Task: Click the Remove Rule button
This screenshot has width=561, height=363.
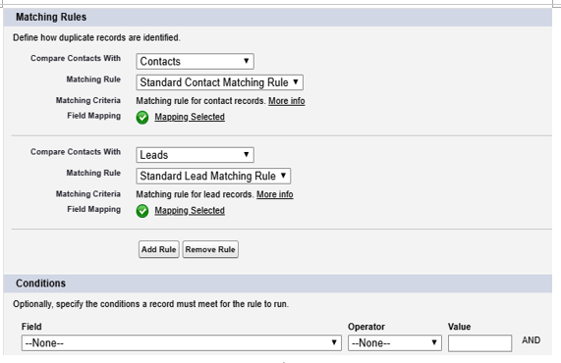Action: pyautogui.click(x=210, y=249)
